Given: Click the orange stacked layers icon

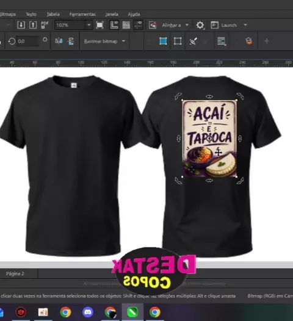Looking at the screenshot, I should click(249, 41).
